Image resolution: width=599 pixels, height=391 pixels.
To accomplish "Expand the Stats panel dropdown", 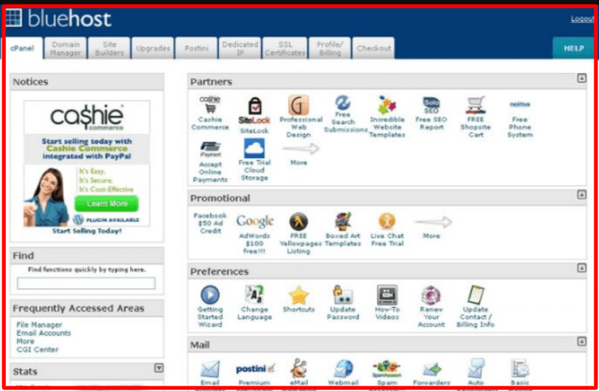I will pos(158,369).
